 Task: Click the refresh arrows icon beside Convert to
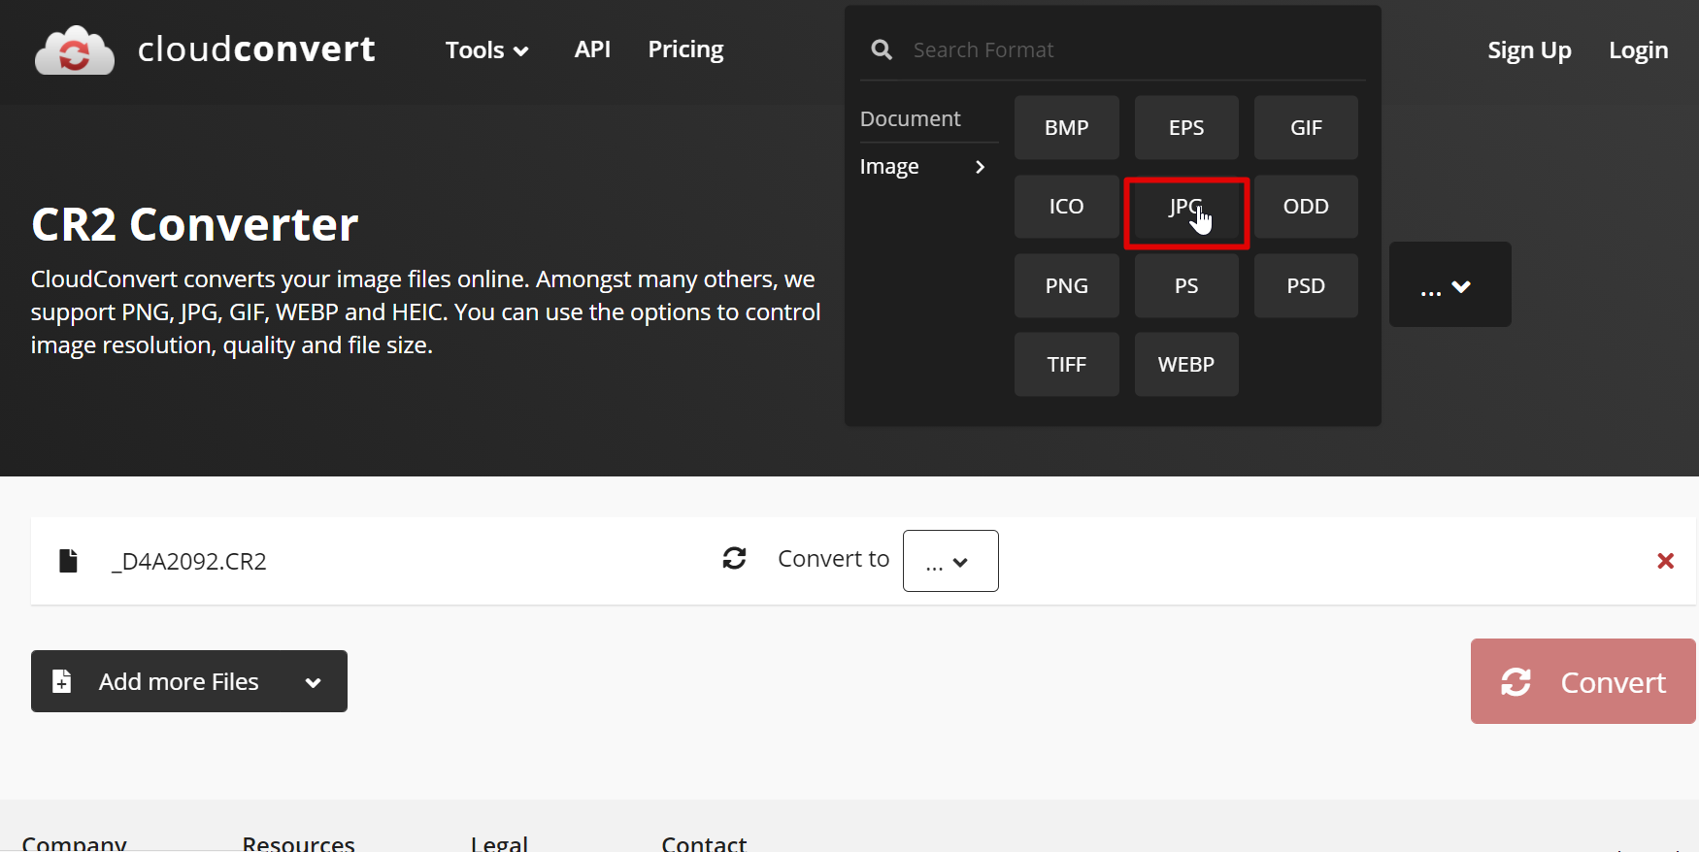tap(735, 558)
